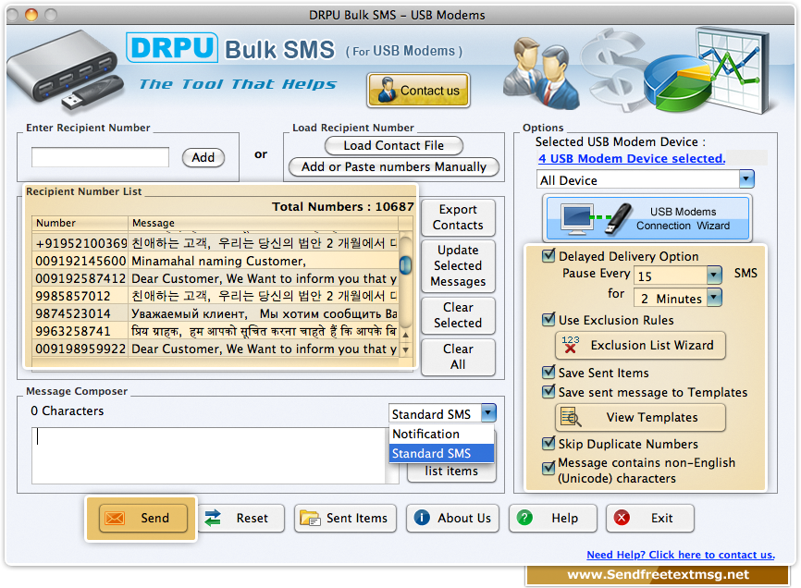Click the Message column header
The width and height of the screenshot is (801, 588).
(263, 223)
